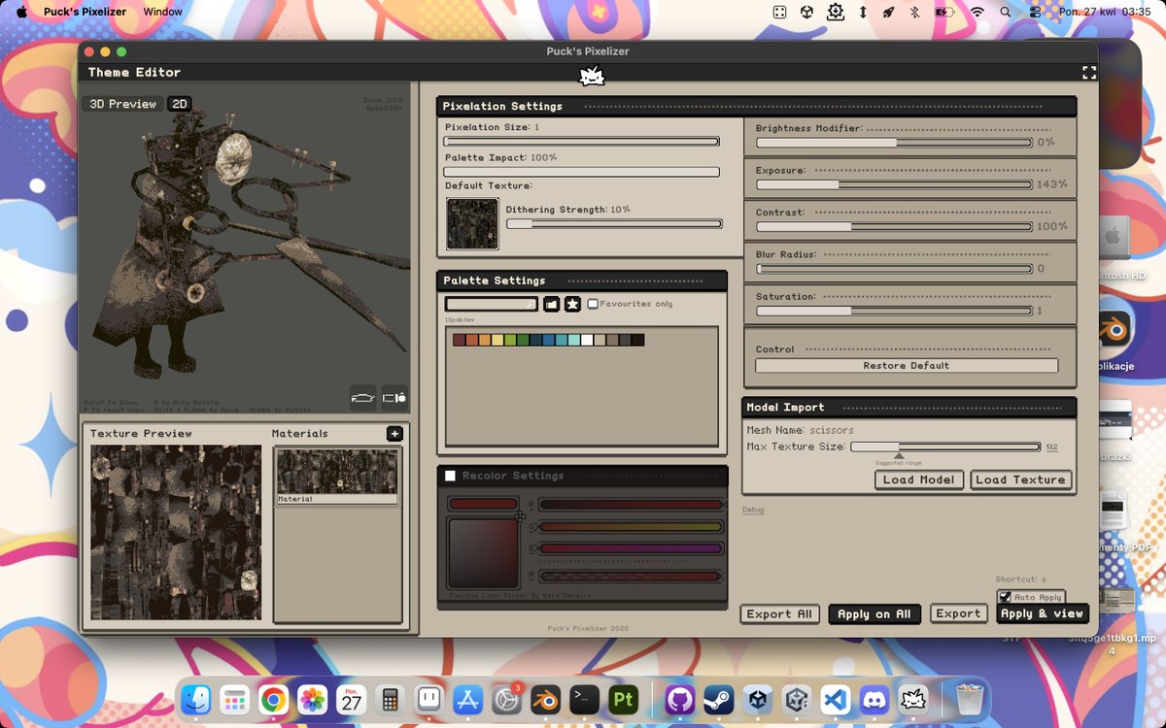
Task: Open the Apple menu
Action: coord(21,12)
